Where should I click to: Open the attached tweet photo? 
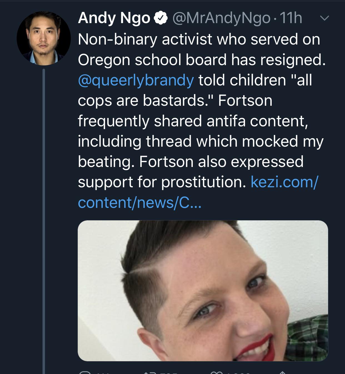pos(203,291)
